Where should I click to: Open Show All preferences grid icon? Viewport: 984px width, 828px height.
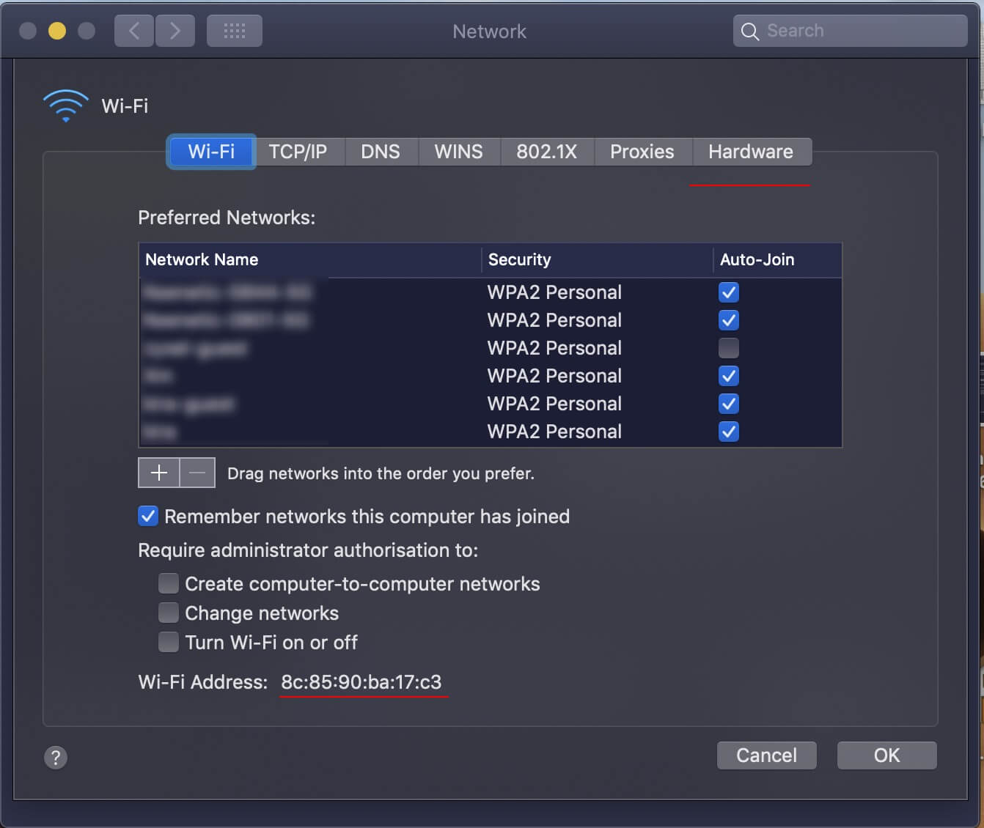pos(234,30)
